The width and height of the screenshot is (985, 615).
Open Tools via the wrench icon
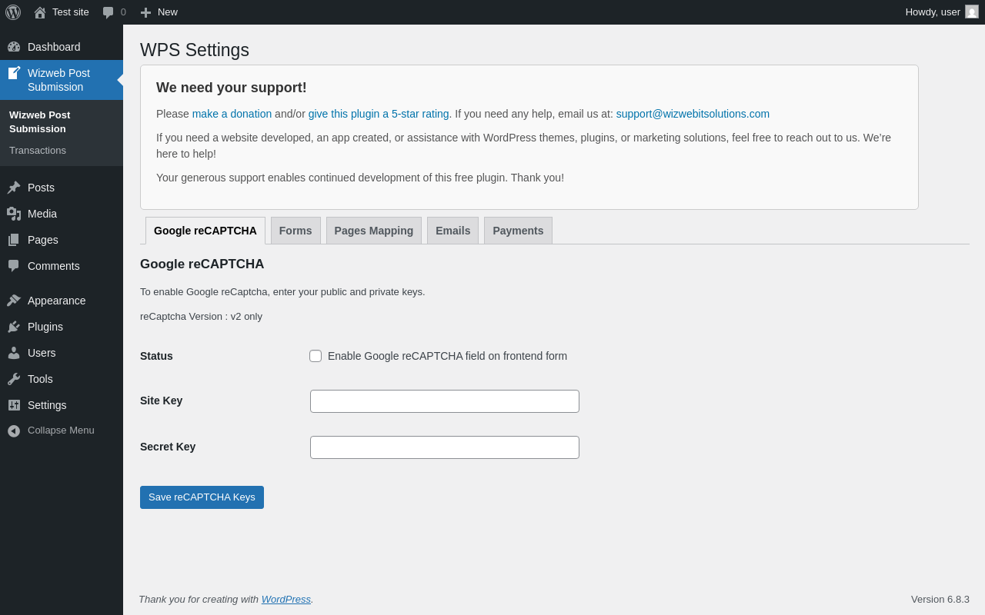14,379
